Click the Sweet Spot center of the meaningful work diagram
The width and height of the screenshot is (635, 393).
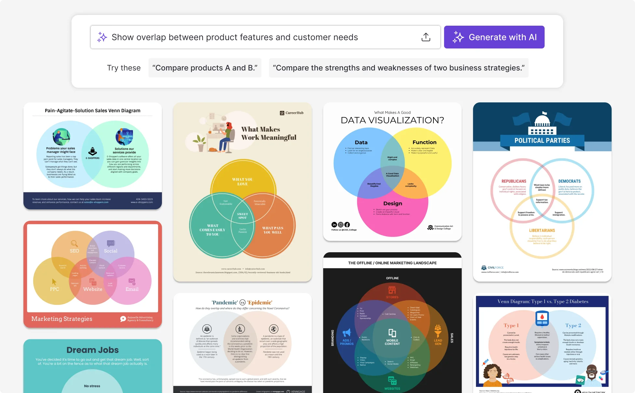coord(243,216)
